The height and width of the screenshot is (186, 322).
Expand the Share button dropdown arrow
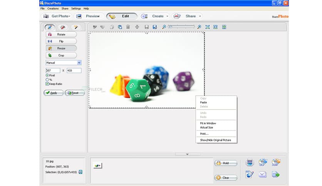[x=200, y=16]
